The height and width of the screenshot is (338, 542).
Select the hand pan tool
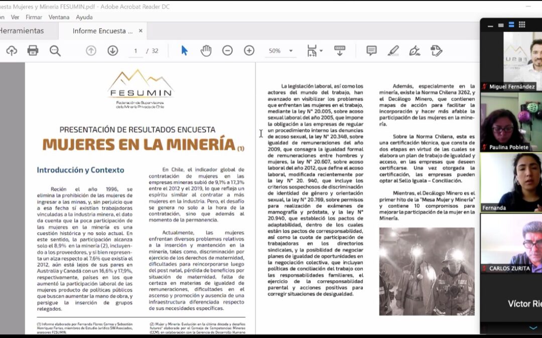pos(206,51)
